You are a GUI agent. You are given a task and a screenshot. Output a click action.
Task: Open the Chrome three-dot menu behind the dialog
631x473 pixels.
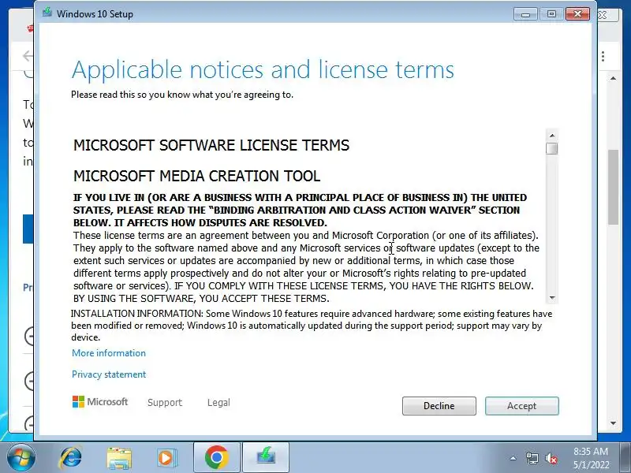tap(603, 56)
